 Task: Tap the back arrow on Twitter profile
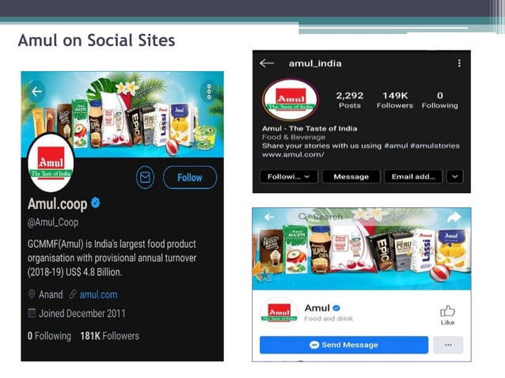tap(36, 92)
